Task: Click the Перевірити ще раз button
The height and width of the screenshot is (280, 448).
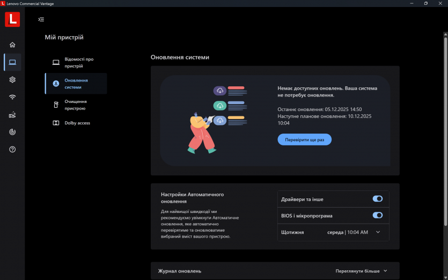Action: (x=304, y=139)
